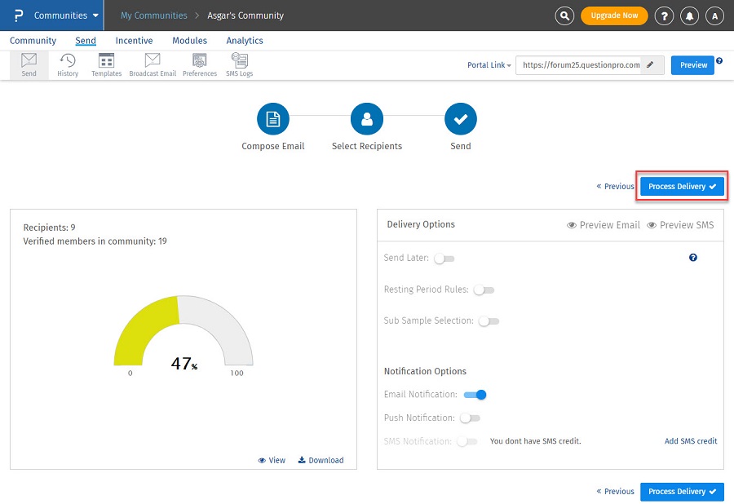Open the user account avatar menu
Screen dimensions: 734x504
(x=714, y=15)
